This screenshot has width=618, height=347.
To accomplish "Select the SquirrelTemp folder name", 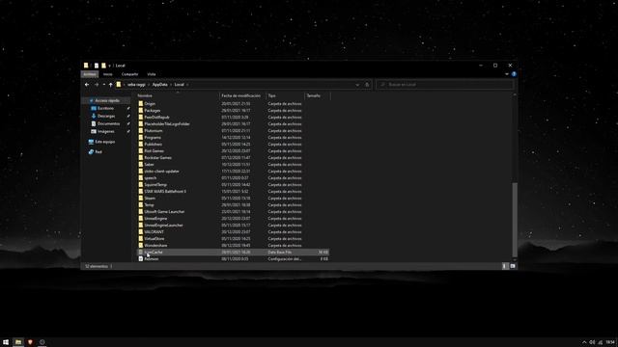I will [x=155, y=184].
